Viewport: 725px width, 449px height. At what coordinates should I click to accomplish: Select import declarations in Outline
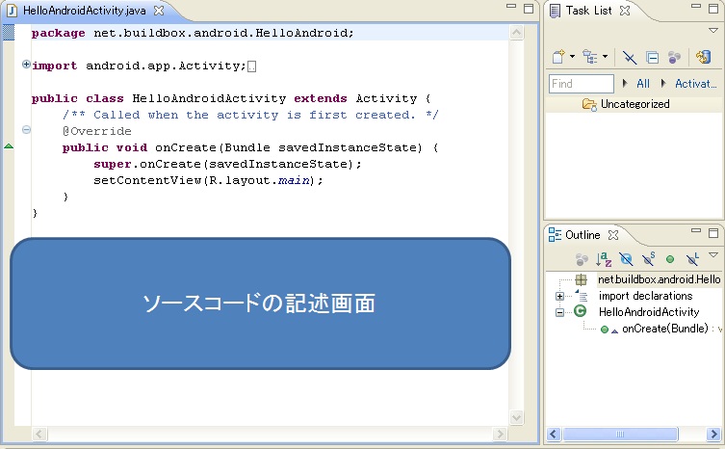pyautogui.click(x=645, y=296)
